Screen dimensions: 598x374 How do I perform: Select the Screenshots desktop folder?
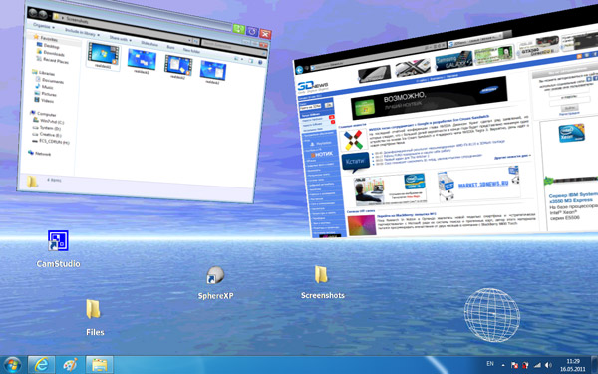tap(321, 275)
